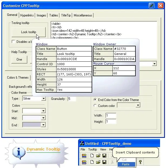Click the HTML line '<table>' in the text box
This screenshot has height=168, width=166.
[x=56, y=24]
